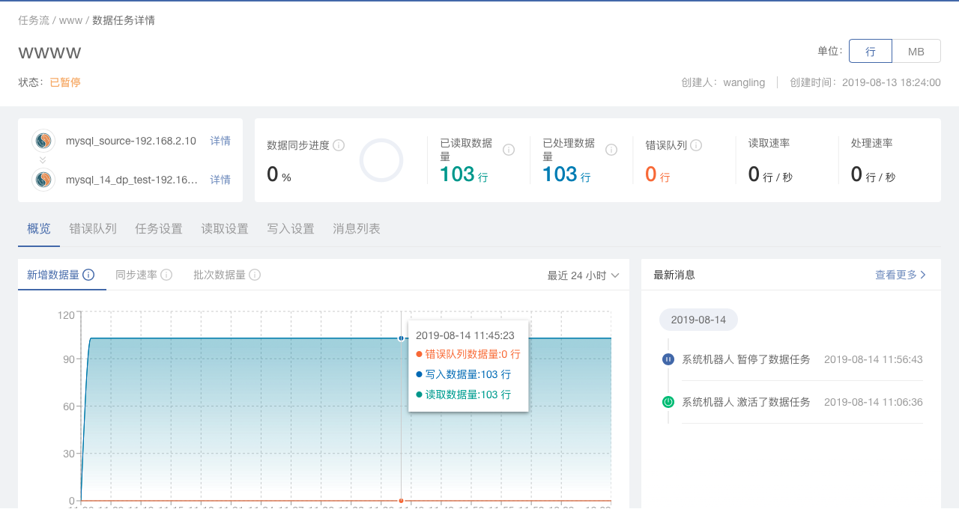Viewport: 959px width, 509px height.
Task: Click info icon beside 已处理数据量
Action: coord(611,150)
